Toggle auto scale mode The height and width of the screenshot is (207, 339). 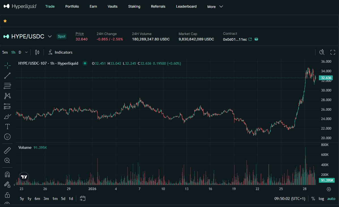point(331,199)
